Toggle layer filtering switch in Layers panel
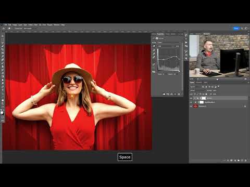Image resolution: width=250 pixels, height=187 pixels. point(218,86)
